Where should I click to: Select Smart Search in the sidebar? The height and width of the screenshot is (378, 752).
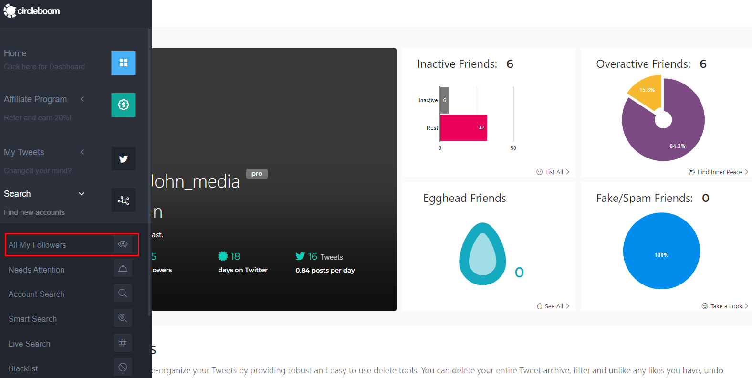tap(32, 318)
